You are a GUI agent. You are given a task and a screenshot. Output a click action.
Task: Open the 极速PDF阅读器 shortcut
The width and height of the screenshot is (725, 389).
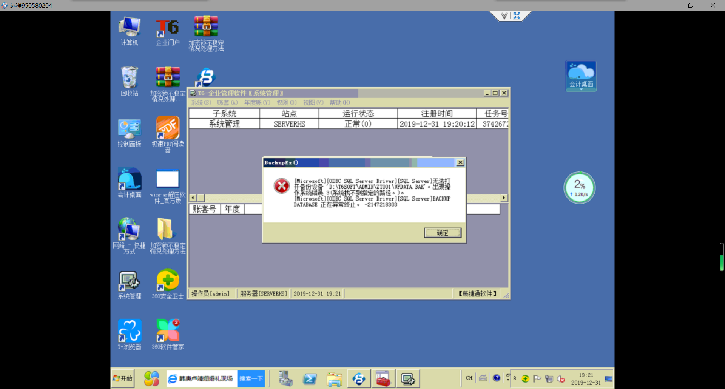click(168, 134)
